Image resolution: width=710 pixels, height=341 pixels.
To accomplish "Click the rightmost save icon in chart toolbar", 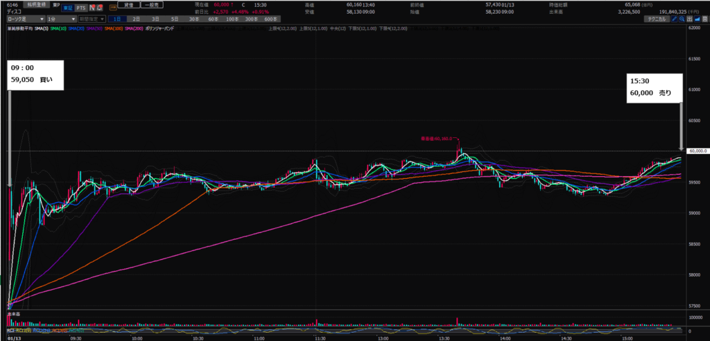I will point(705,19).
